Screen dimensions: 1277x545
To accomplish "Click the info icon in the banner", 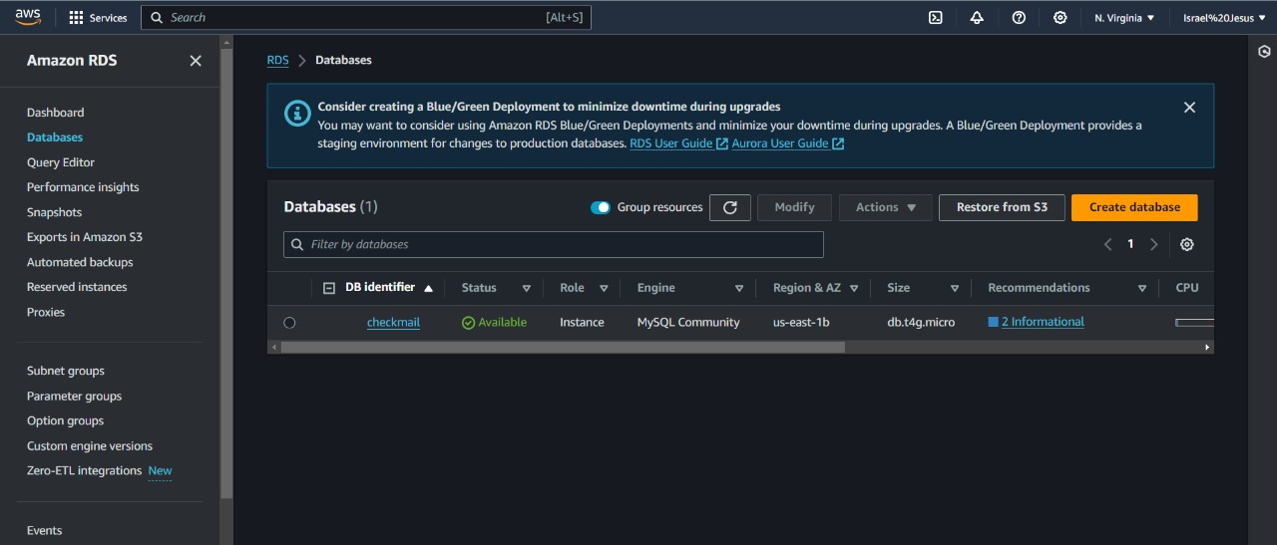I will (x=297, y=113).
